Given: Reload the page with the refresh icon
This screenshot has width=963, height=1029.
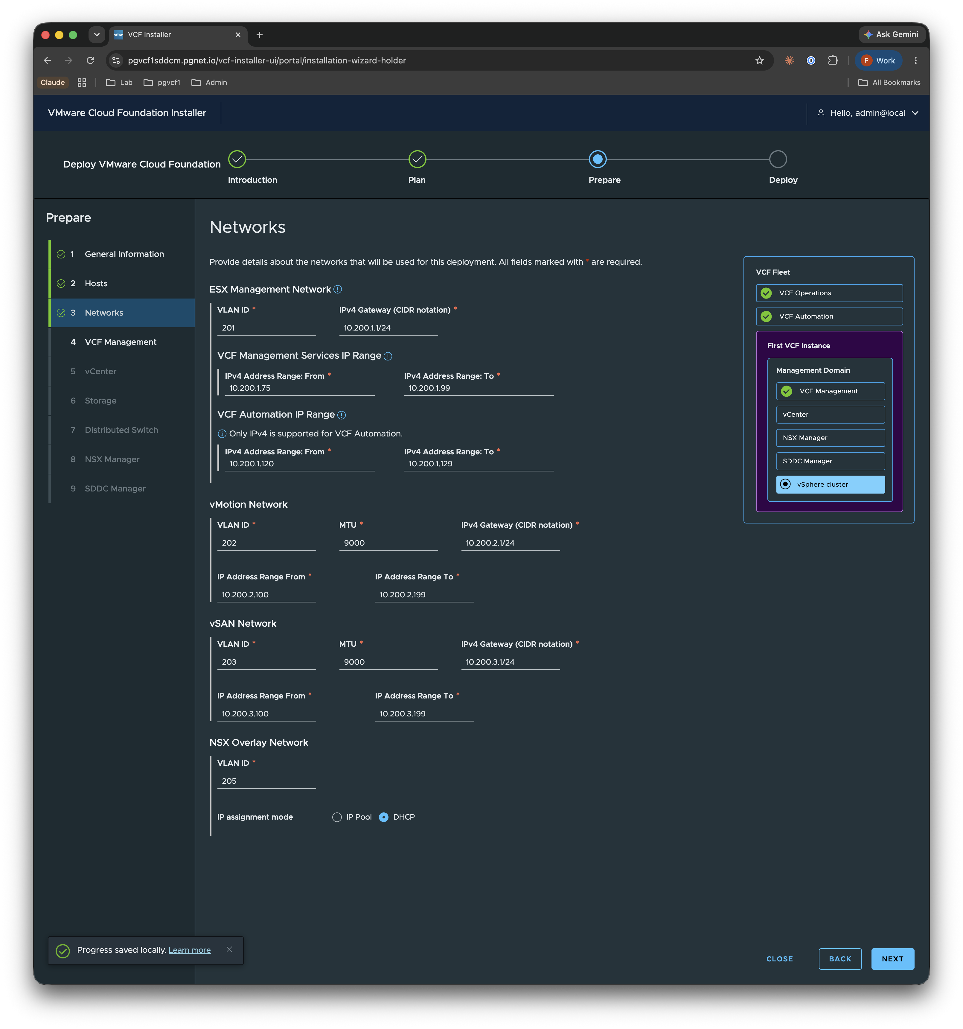Looking at the screenshot, I should click(x=91, y=60).
